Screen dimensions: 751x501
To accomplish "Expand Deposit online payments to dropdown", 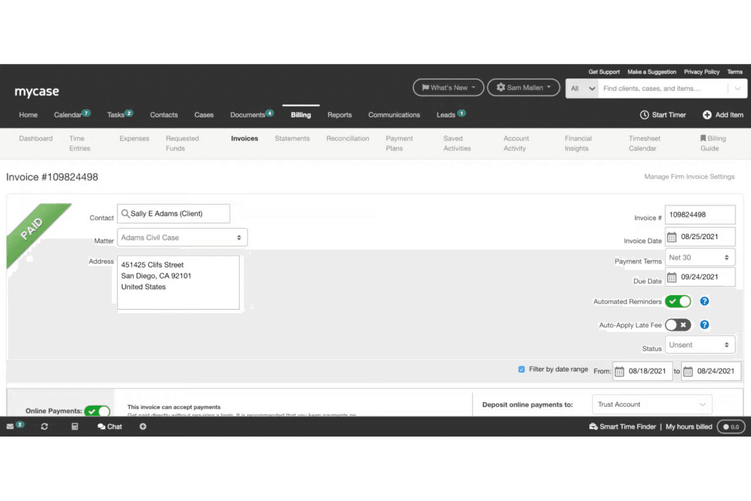I will pyautogui.click(x=652, y=405).
